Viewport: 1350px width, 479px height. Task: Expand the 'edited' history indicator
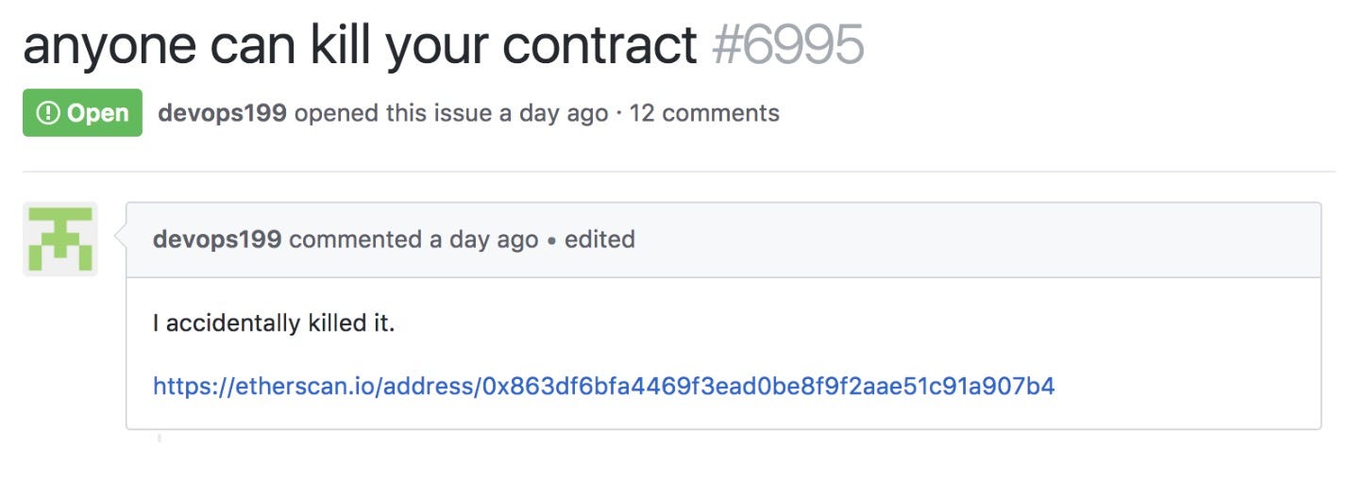pos(599,239)
